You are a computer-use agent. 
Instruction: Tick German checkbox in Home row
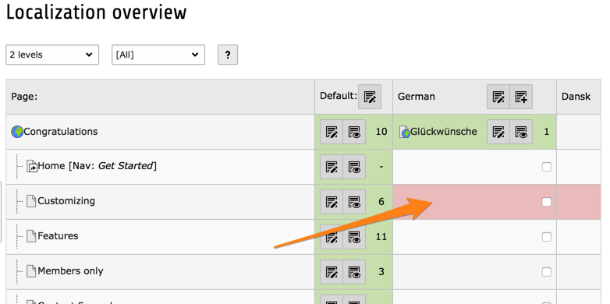[x=547, y=167]
